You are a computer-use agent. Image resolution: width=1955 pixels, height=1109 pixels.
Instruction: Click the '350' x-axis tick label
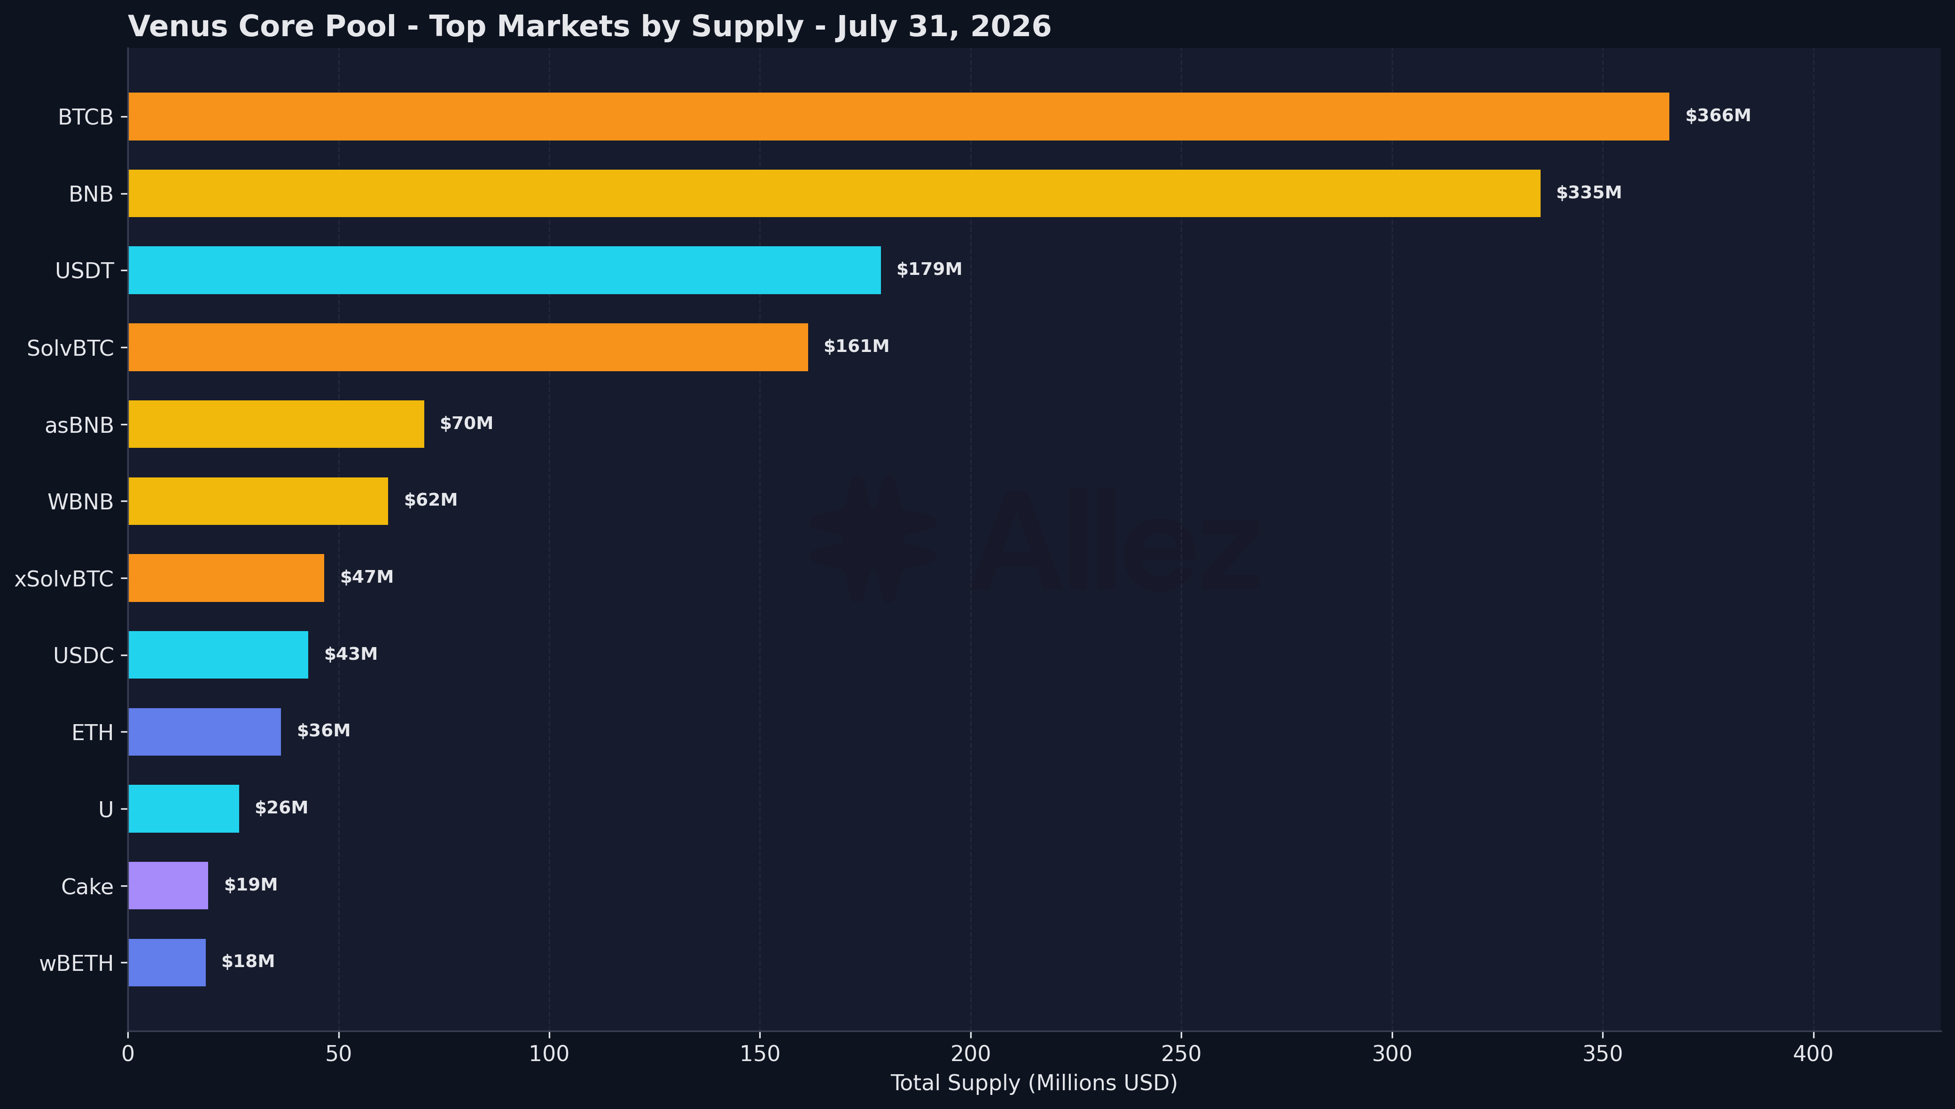point(1603,1054)
